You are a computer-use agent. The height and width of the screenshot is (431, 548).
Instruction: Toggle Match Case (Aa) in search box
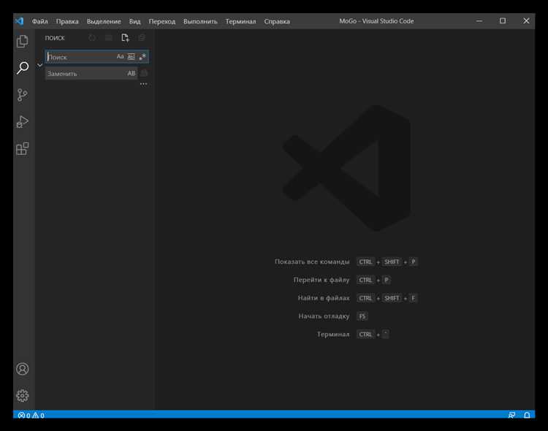(x=121, y=57)
